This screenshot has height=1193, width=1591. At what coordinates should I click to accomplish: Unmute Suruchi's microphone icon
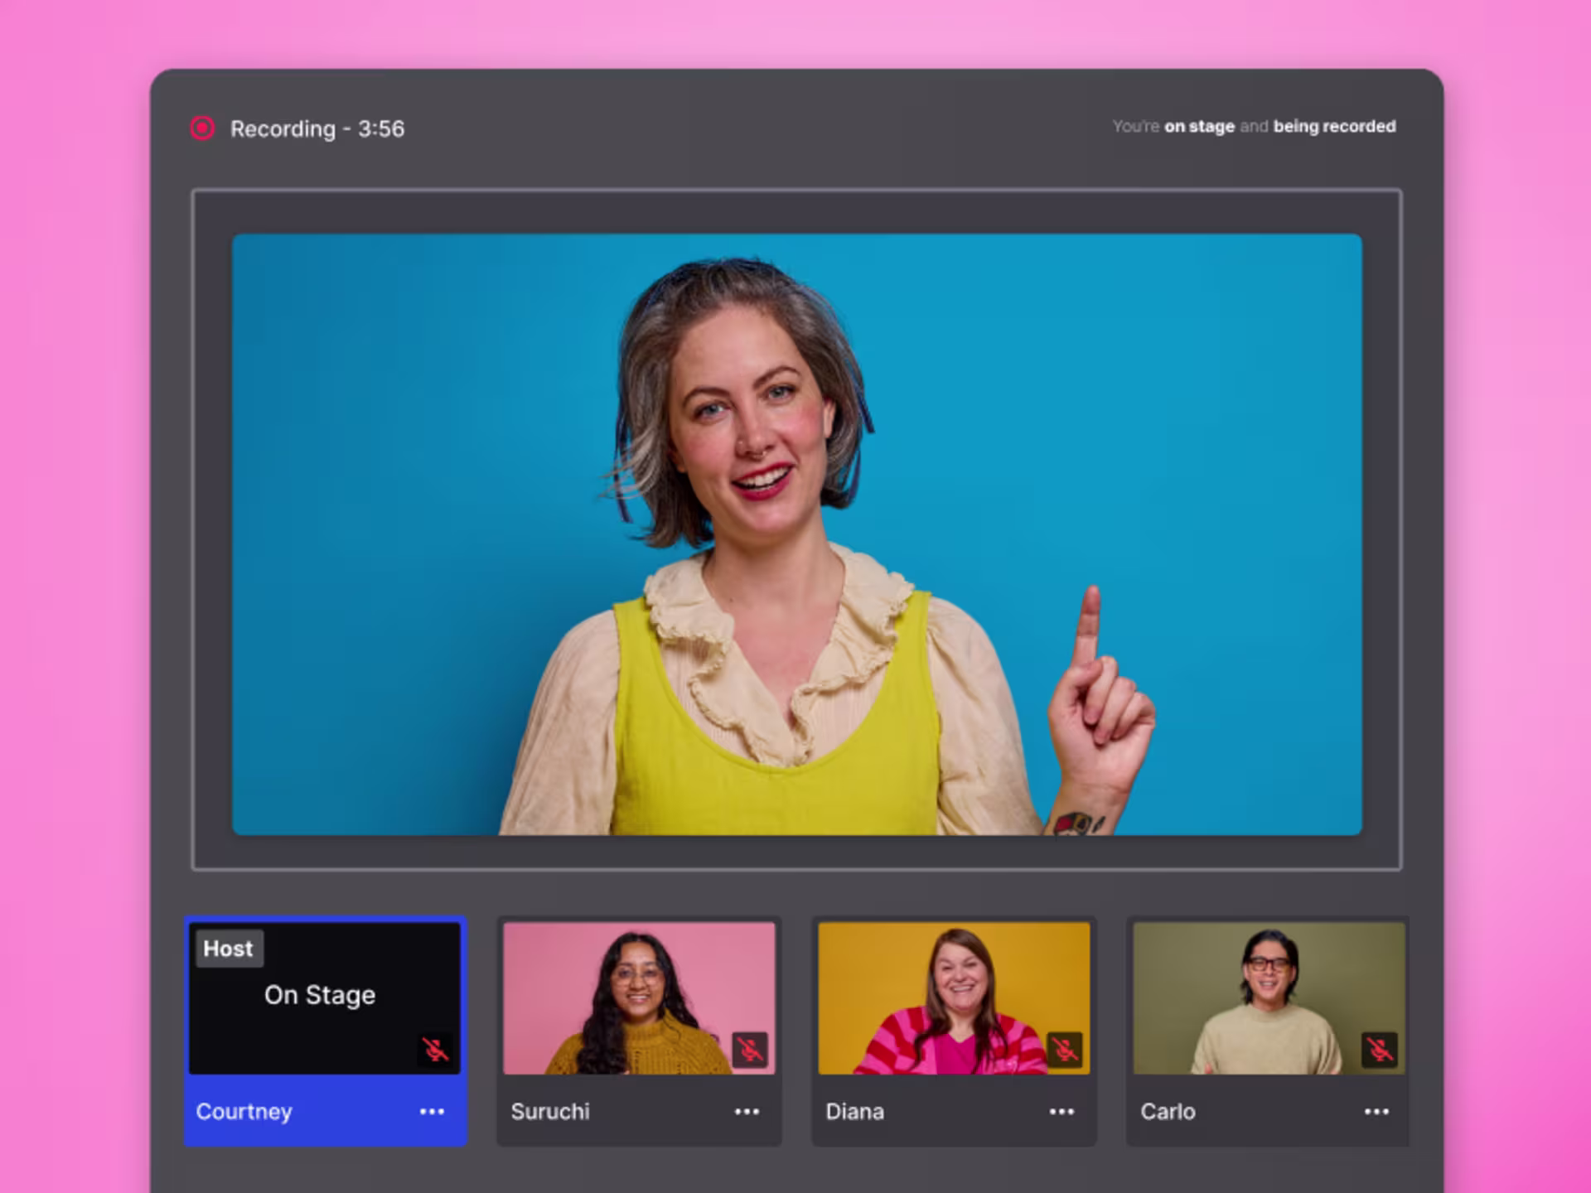point(750,1050)
